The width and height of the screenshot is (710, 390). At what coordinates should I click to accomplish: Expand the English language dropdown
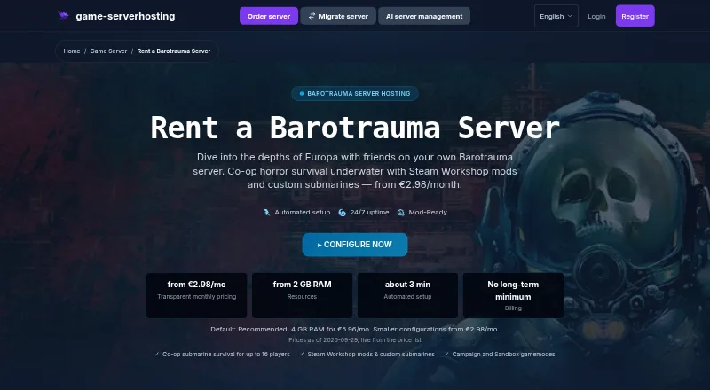tap(556, 16)
